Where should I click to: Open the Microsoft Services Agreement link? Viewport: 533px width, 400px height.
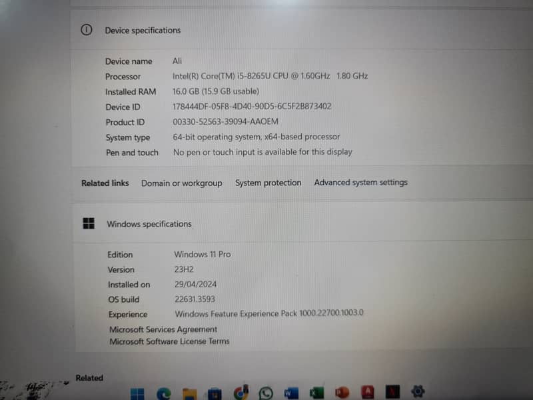(x=163, y=329)
